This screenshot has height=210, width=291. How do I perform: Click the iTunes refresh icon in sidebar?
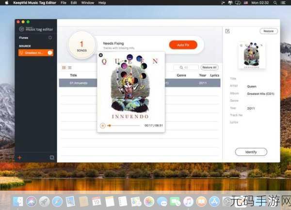coord(50,38)
